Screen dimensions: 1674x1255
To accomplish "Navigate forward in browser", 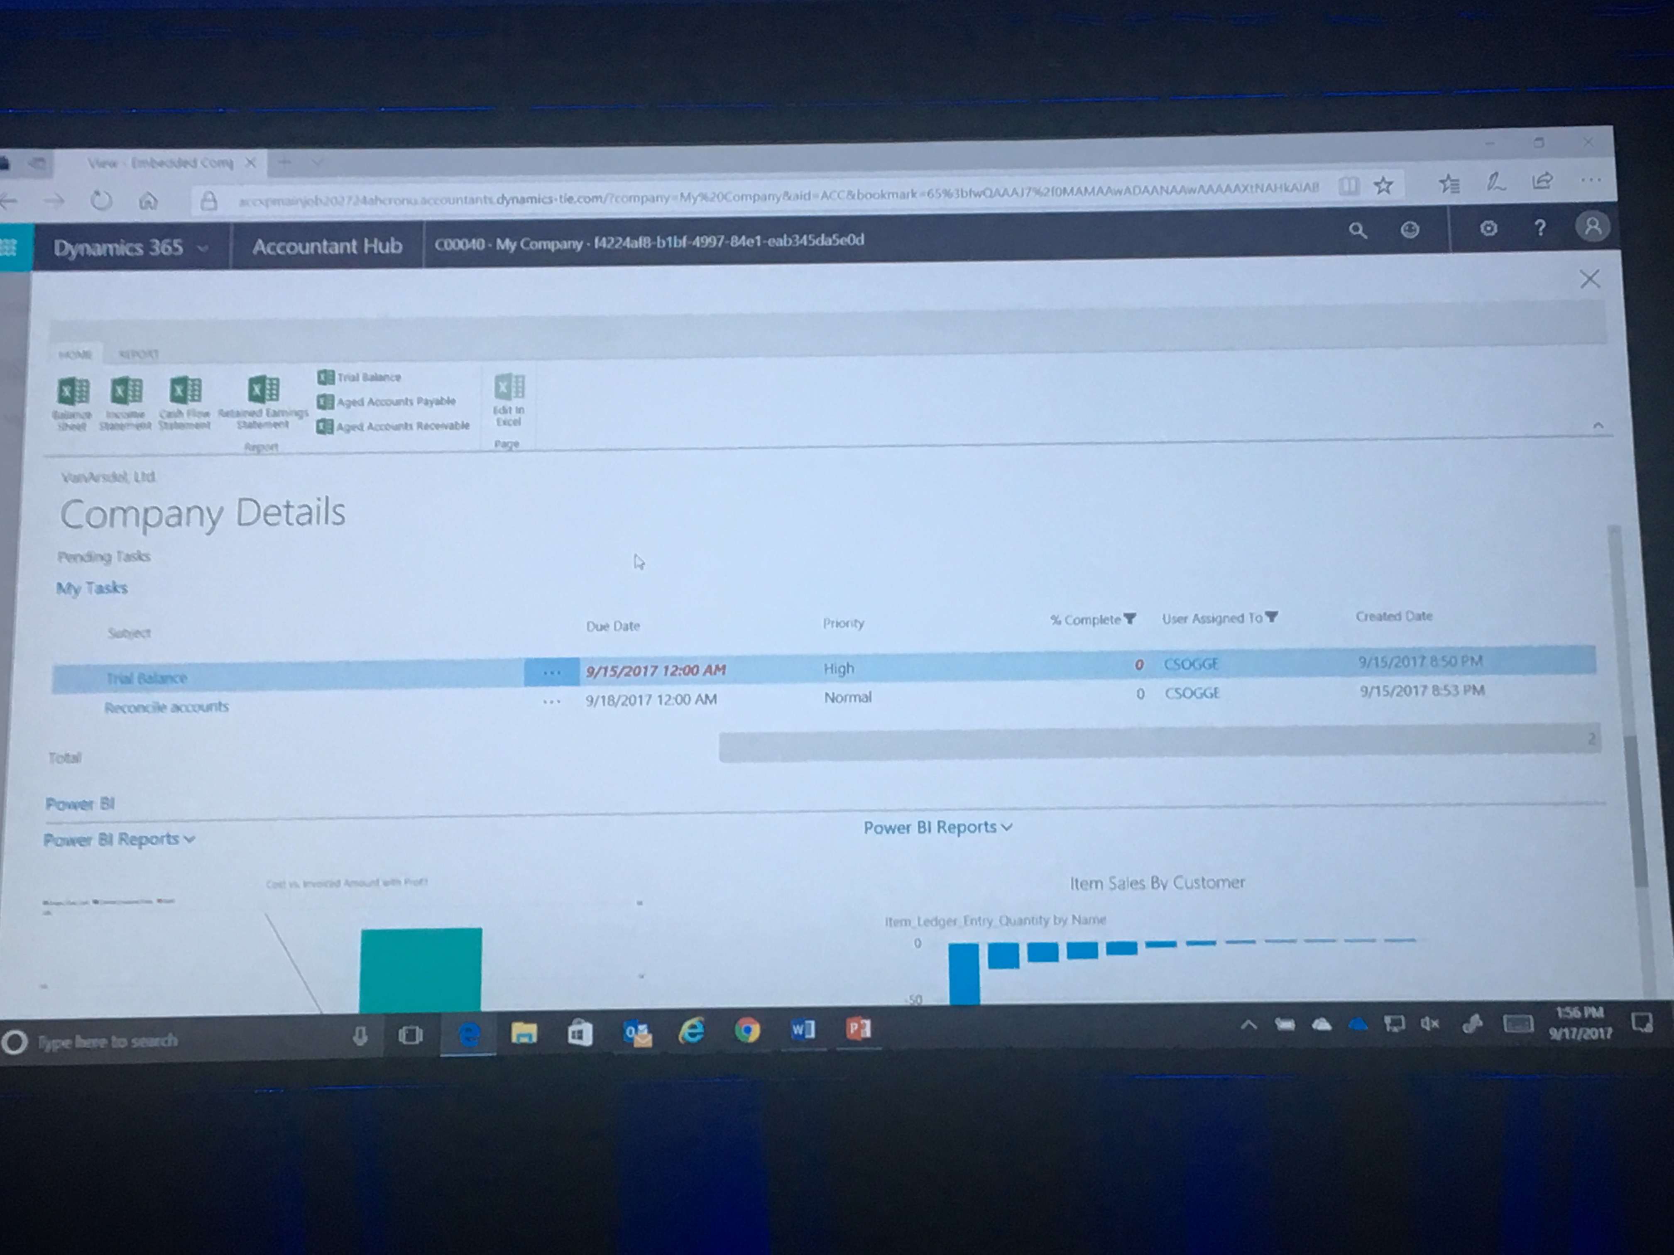I will tap(54, 201).
